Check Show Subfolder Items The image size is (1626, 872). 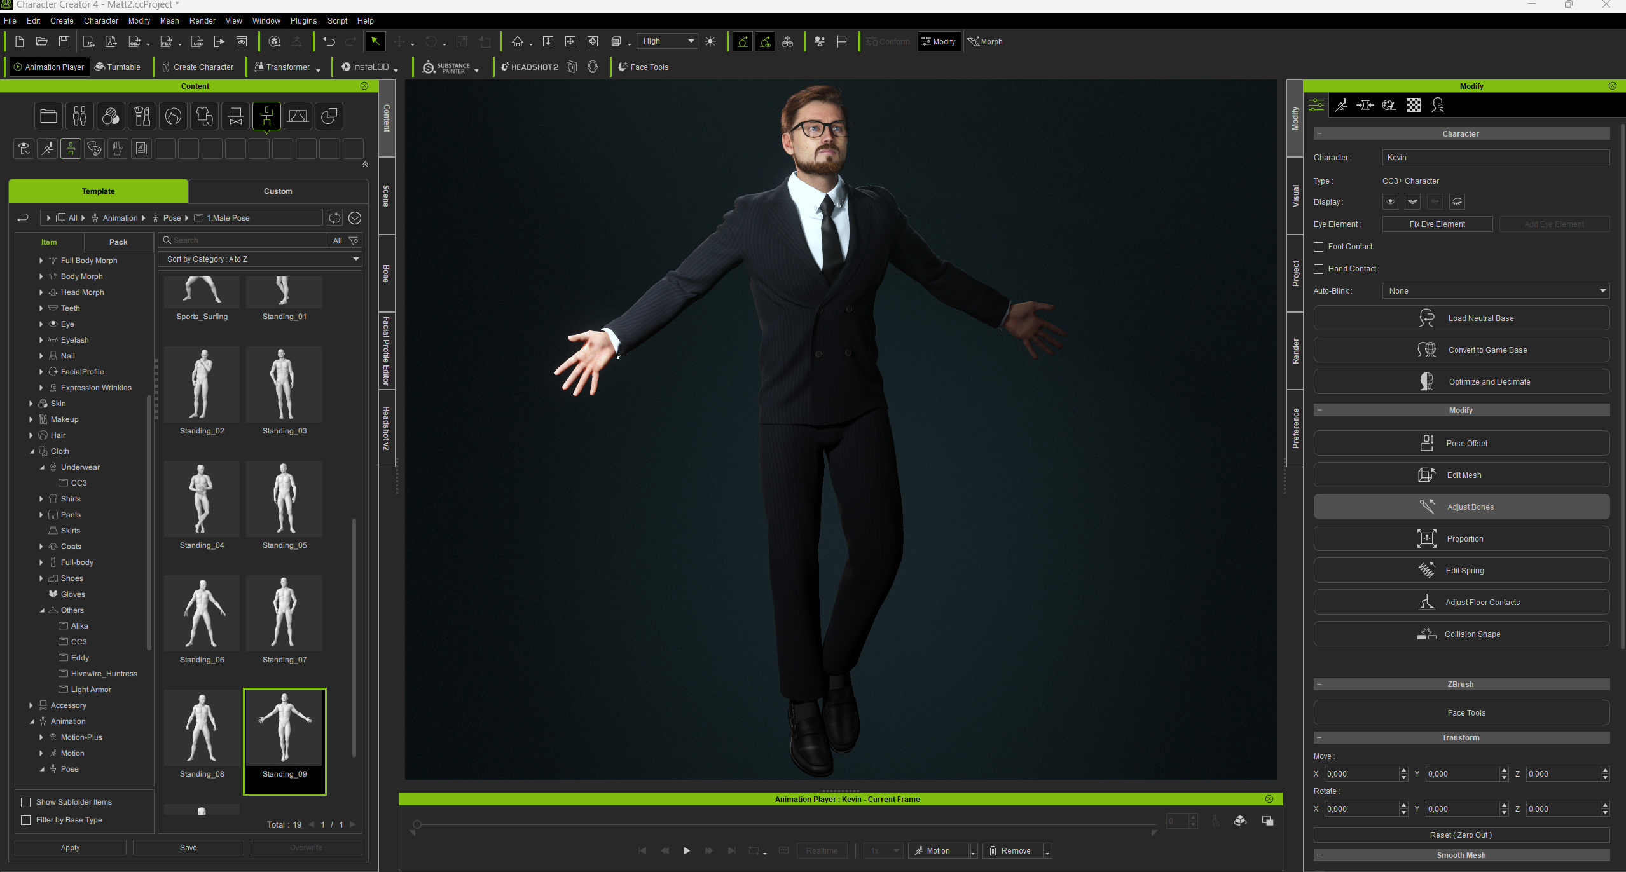click(26, 802)
